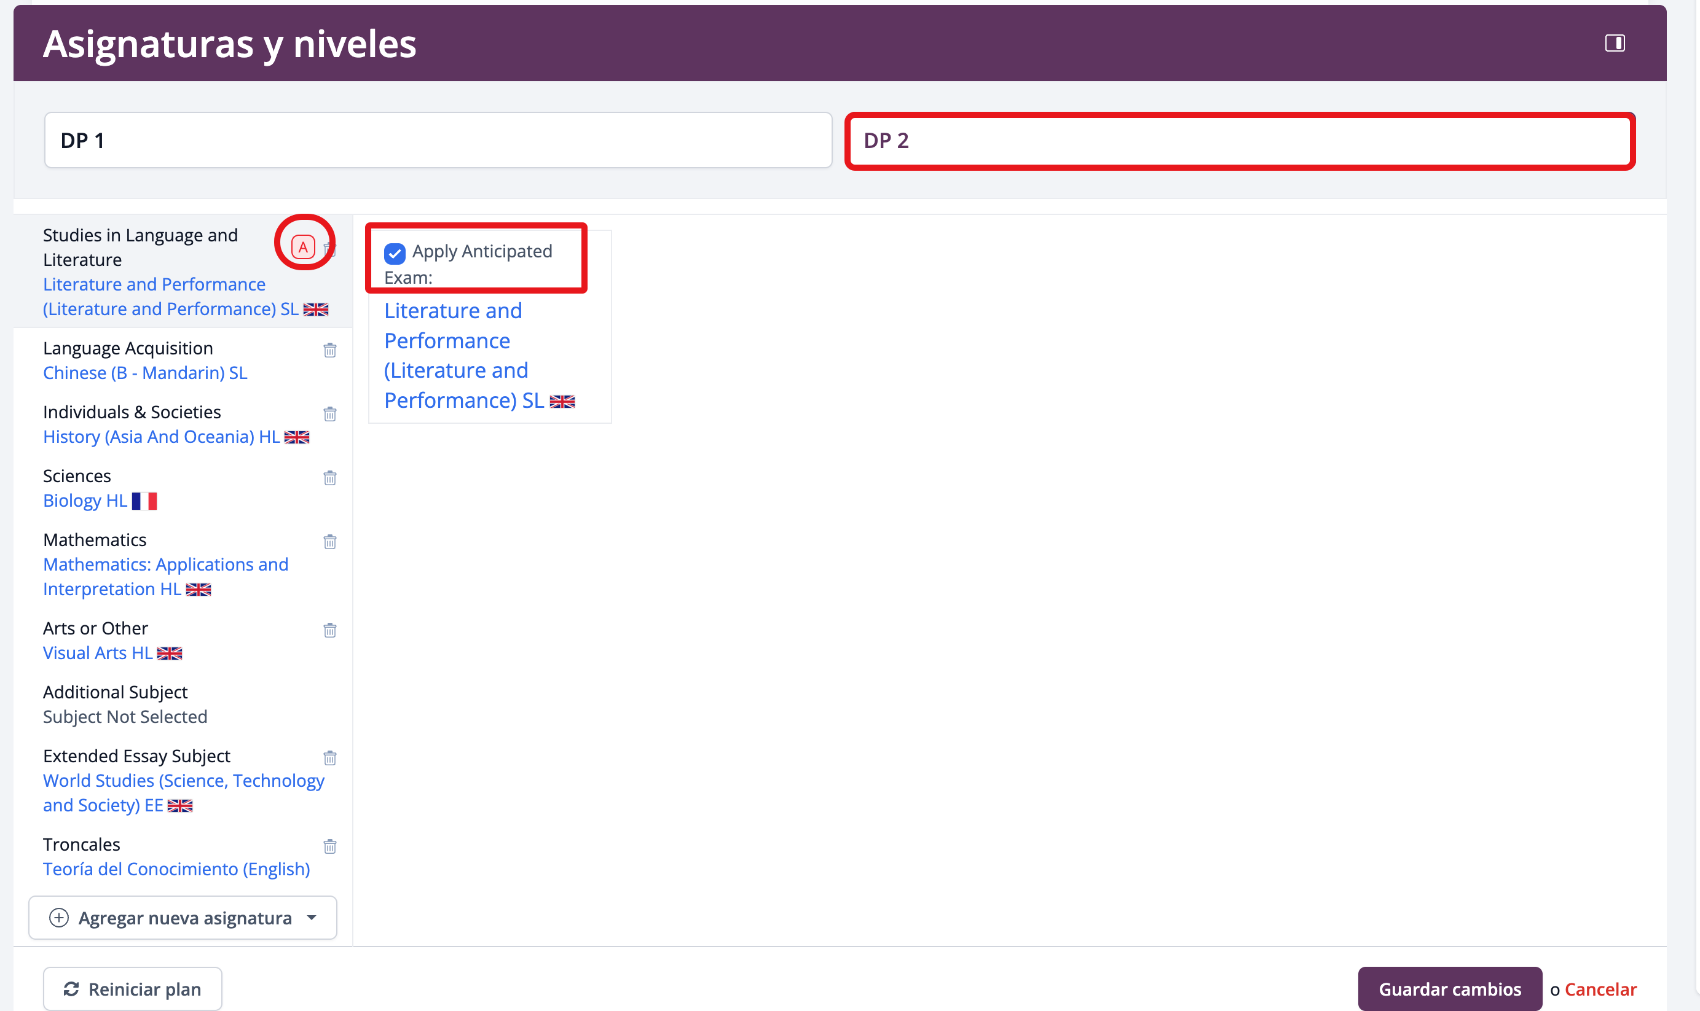Delete the Language Acquisition subject
Image resolution: width=1700 pixels, height=1011 pixels.
[330, 350]
